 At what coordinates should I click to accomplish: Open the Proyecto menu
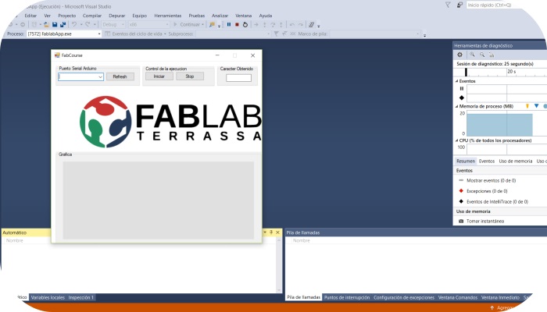coord(67,16)
